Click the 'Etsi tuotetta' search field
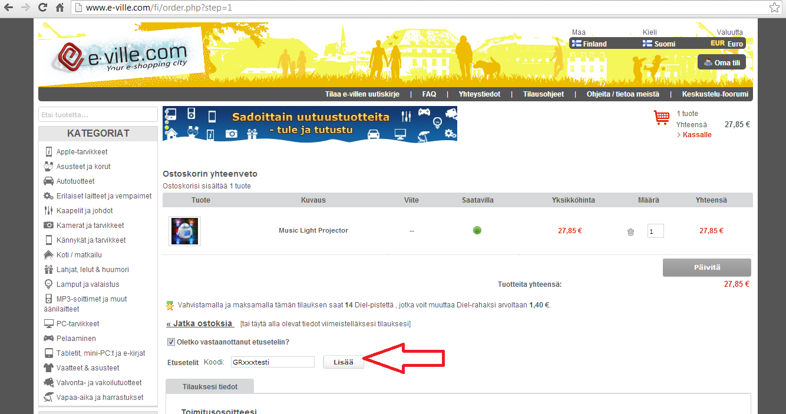This screenshot has height=414, width=786. (x=98, y=114)
